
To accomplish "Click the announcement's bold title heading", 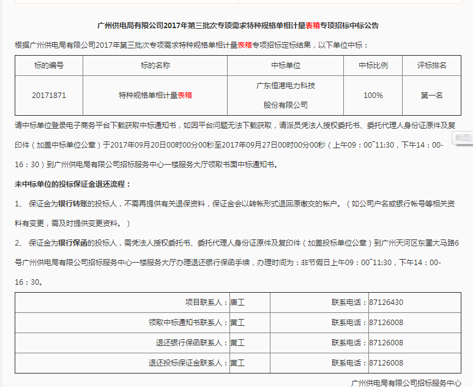I will [x=238, y=26].
